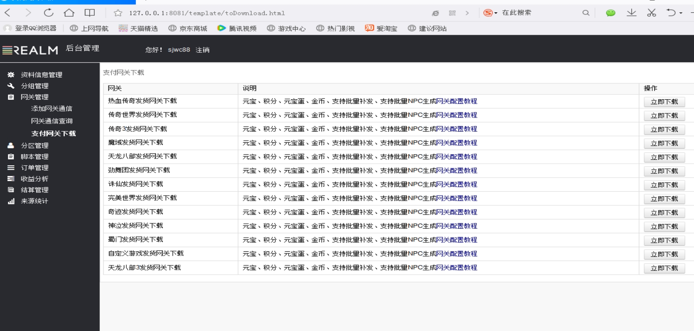Open the 天猫精选 bookmark
This screenshot has height=331, width=694.
(x=138, y=29)
